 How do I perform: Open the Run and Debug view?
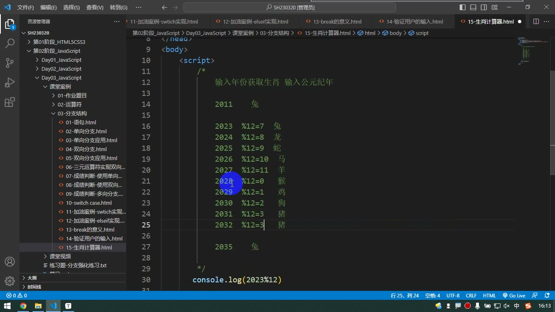point(9,82)
